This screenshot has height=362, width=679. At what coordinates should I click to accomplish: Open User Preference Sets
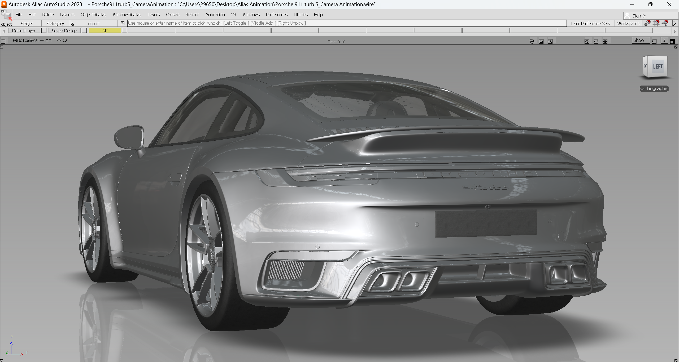591,23
